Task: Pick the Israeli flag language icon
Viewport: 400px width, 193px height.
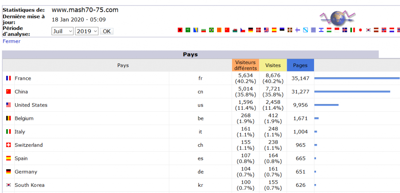Action: pyautogui.click(x=321, y=30)
